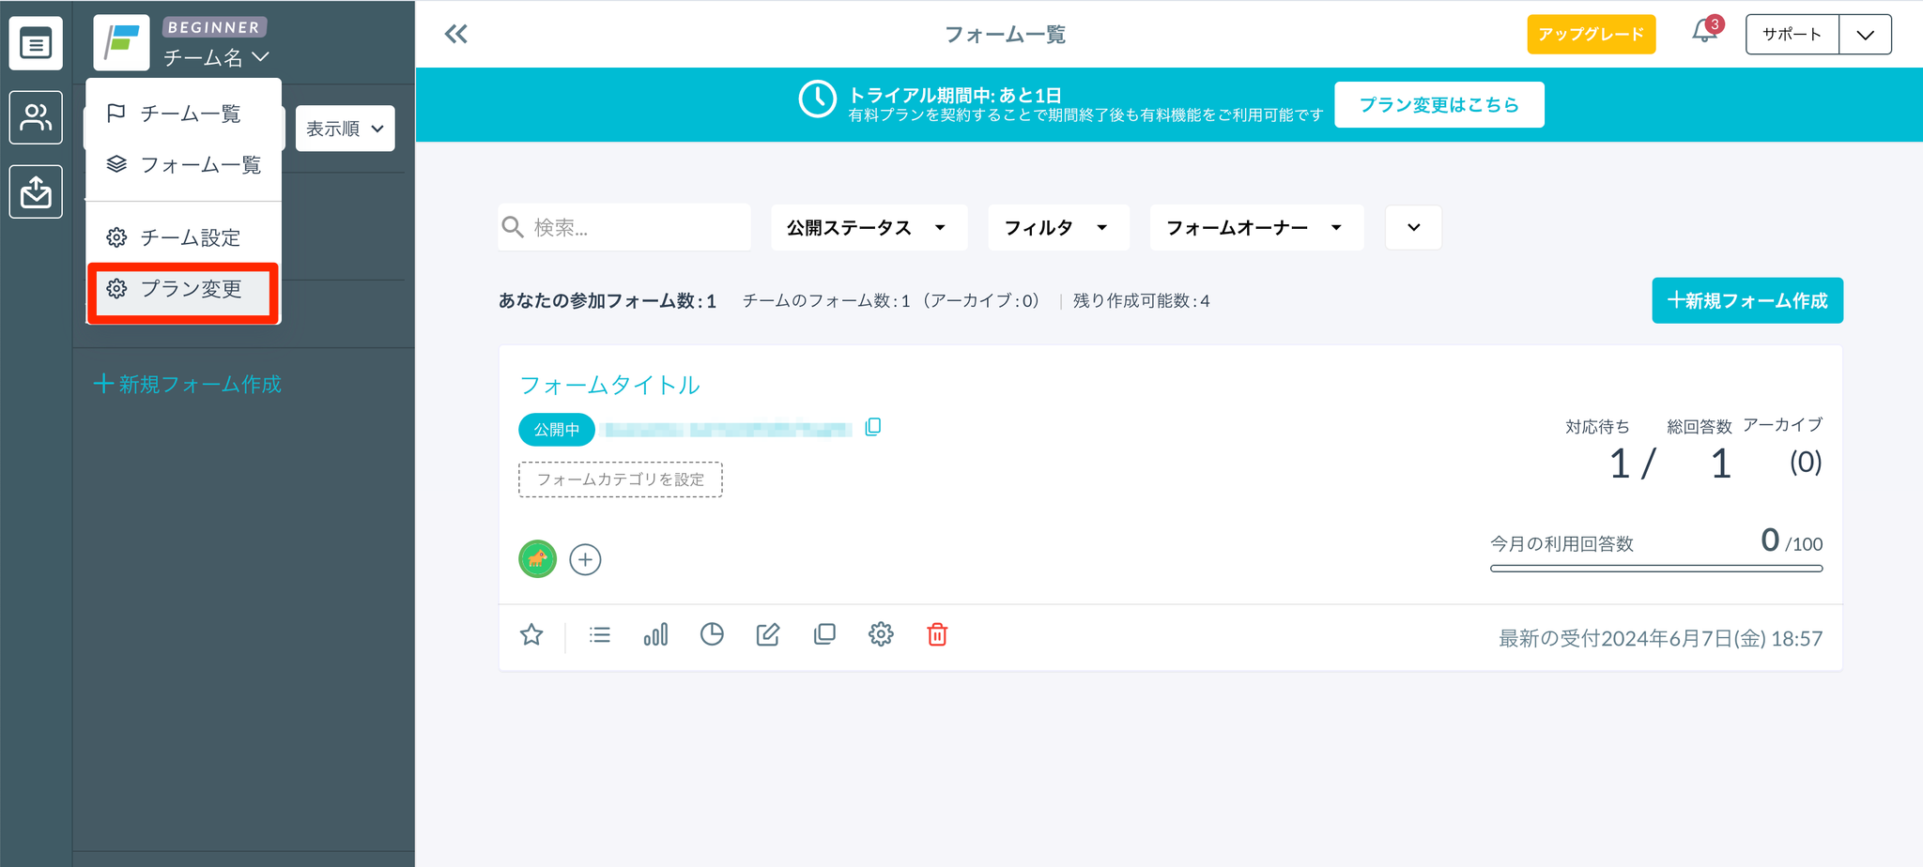
Task: Click the 最新の受付 timestamp
Action: [x=1661, y=639]
